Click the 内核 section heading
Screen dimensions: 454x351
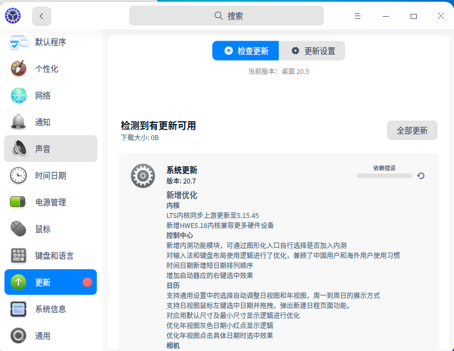173,205
